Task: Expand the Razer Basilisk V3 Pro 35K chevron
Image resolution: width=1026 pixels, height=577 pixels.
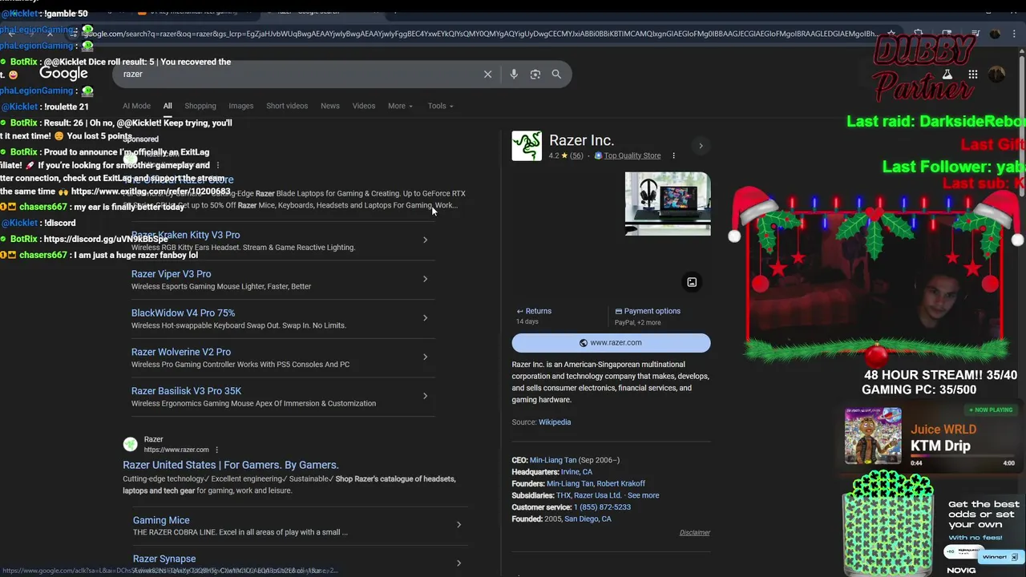Action: tap(425, 396)
